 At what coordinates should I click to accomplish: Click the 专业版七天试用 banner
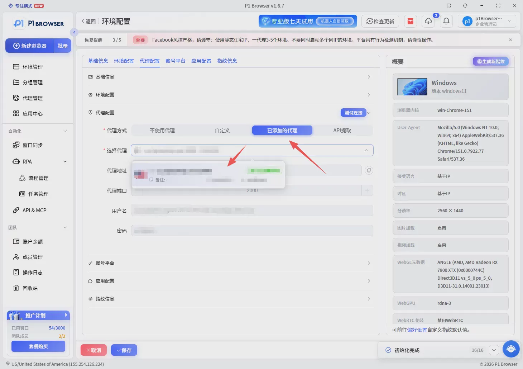[x=308, y=21]
